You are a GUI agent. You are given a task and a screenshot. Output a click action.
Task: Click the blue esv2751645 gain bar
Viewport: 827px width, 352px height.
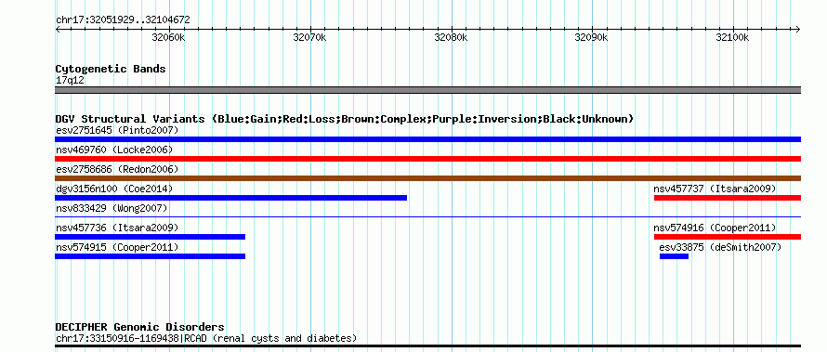pos(427,139)
